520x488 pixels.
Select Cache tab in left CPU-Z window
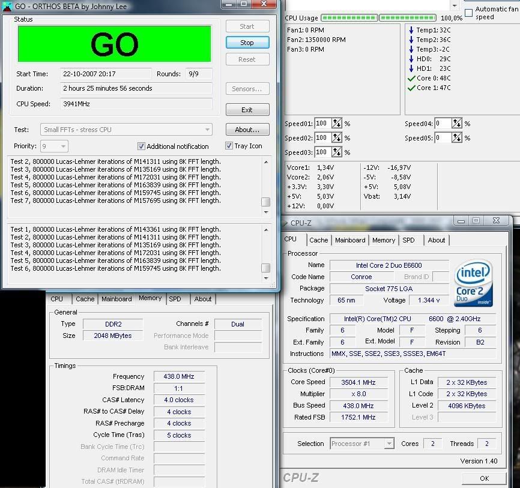[85, 299]
